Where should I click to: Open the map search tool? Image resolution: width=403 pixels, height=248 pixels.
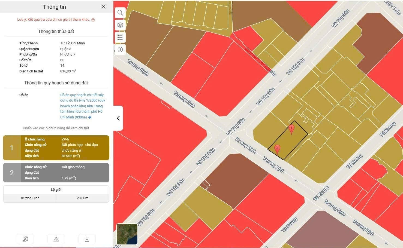[120, 13]
